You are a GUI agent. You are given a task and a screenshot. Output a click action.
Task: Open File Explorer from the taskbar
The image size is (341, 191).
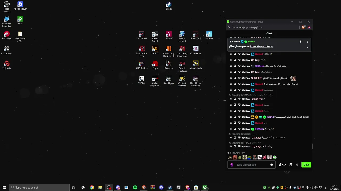pos(100,188)
